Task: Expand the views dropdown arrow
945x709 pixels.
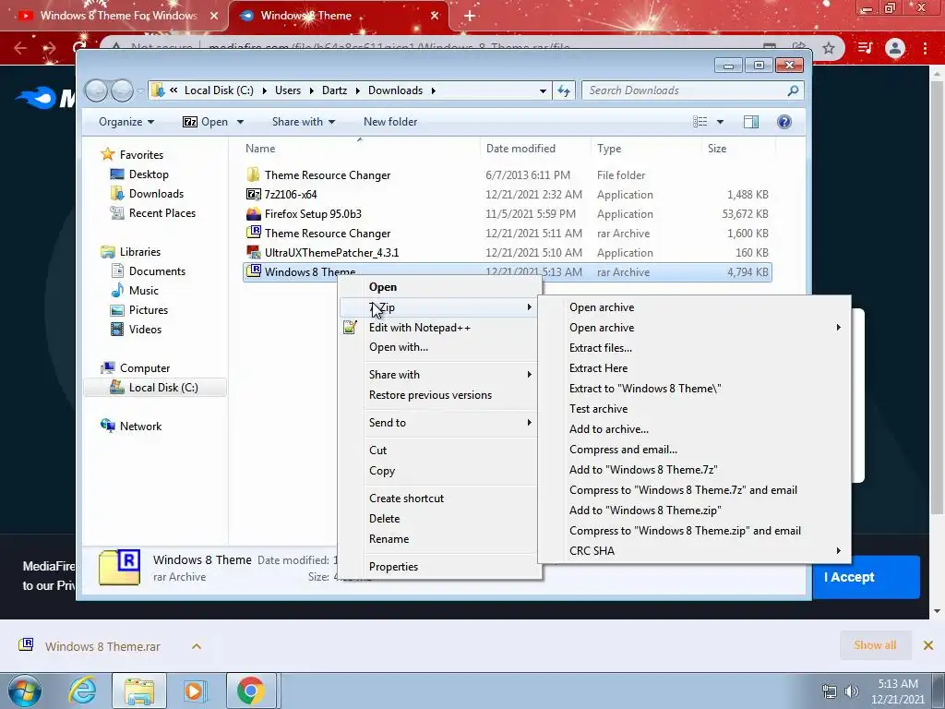Action: 720,122
